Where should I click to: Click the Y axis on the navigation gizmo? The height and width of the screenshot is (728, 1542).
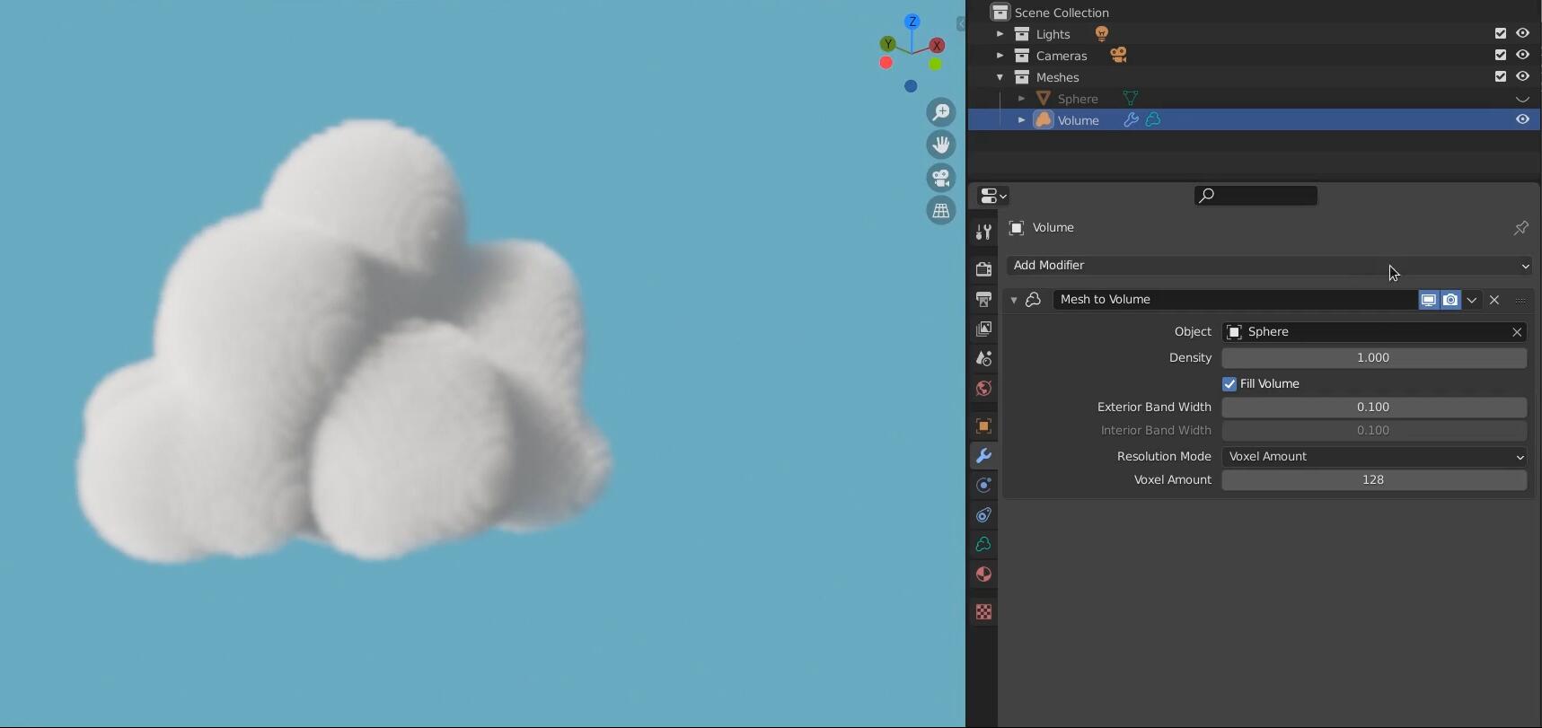coord(888,43)
